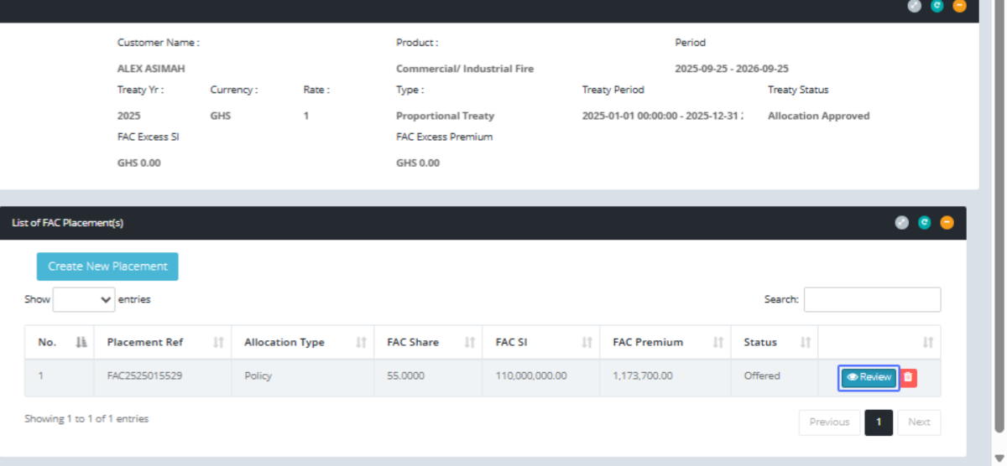Collapse the top details panel
Viewport: 1007px width, 466px height.
tap(959, 6)
